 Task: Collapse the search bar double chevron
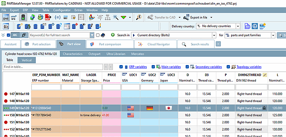[x=3, y=35]
